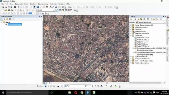
Task: Open the Geoprocessing menu
Action: point(43,4)
